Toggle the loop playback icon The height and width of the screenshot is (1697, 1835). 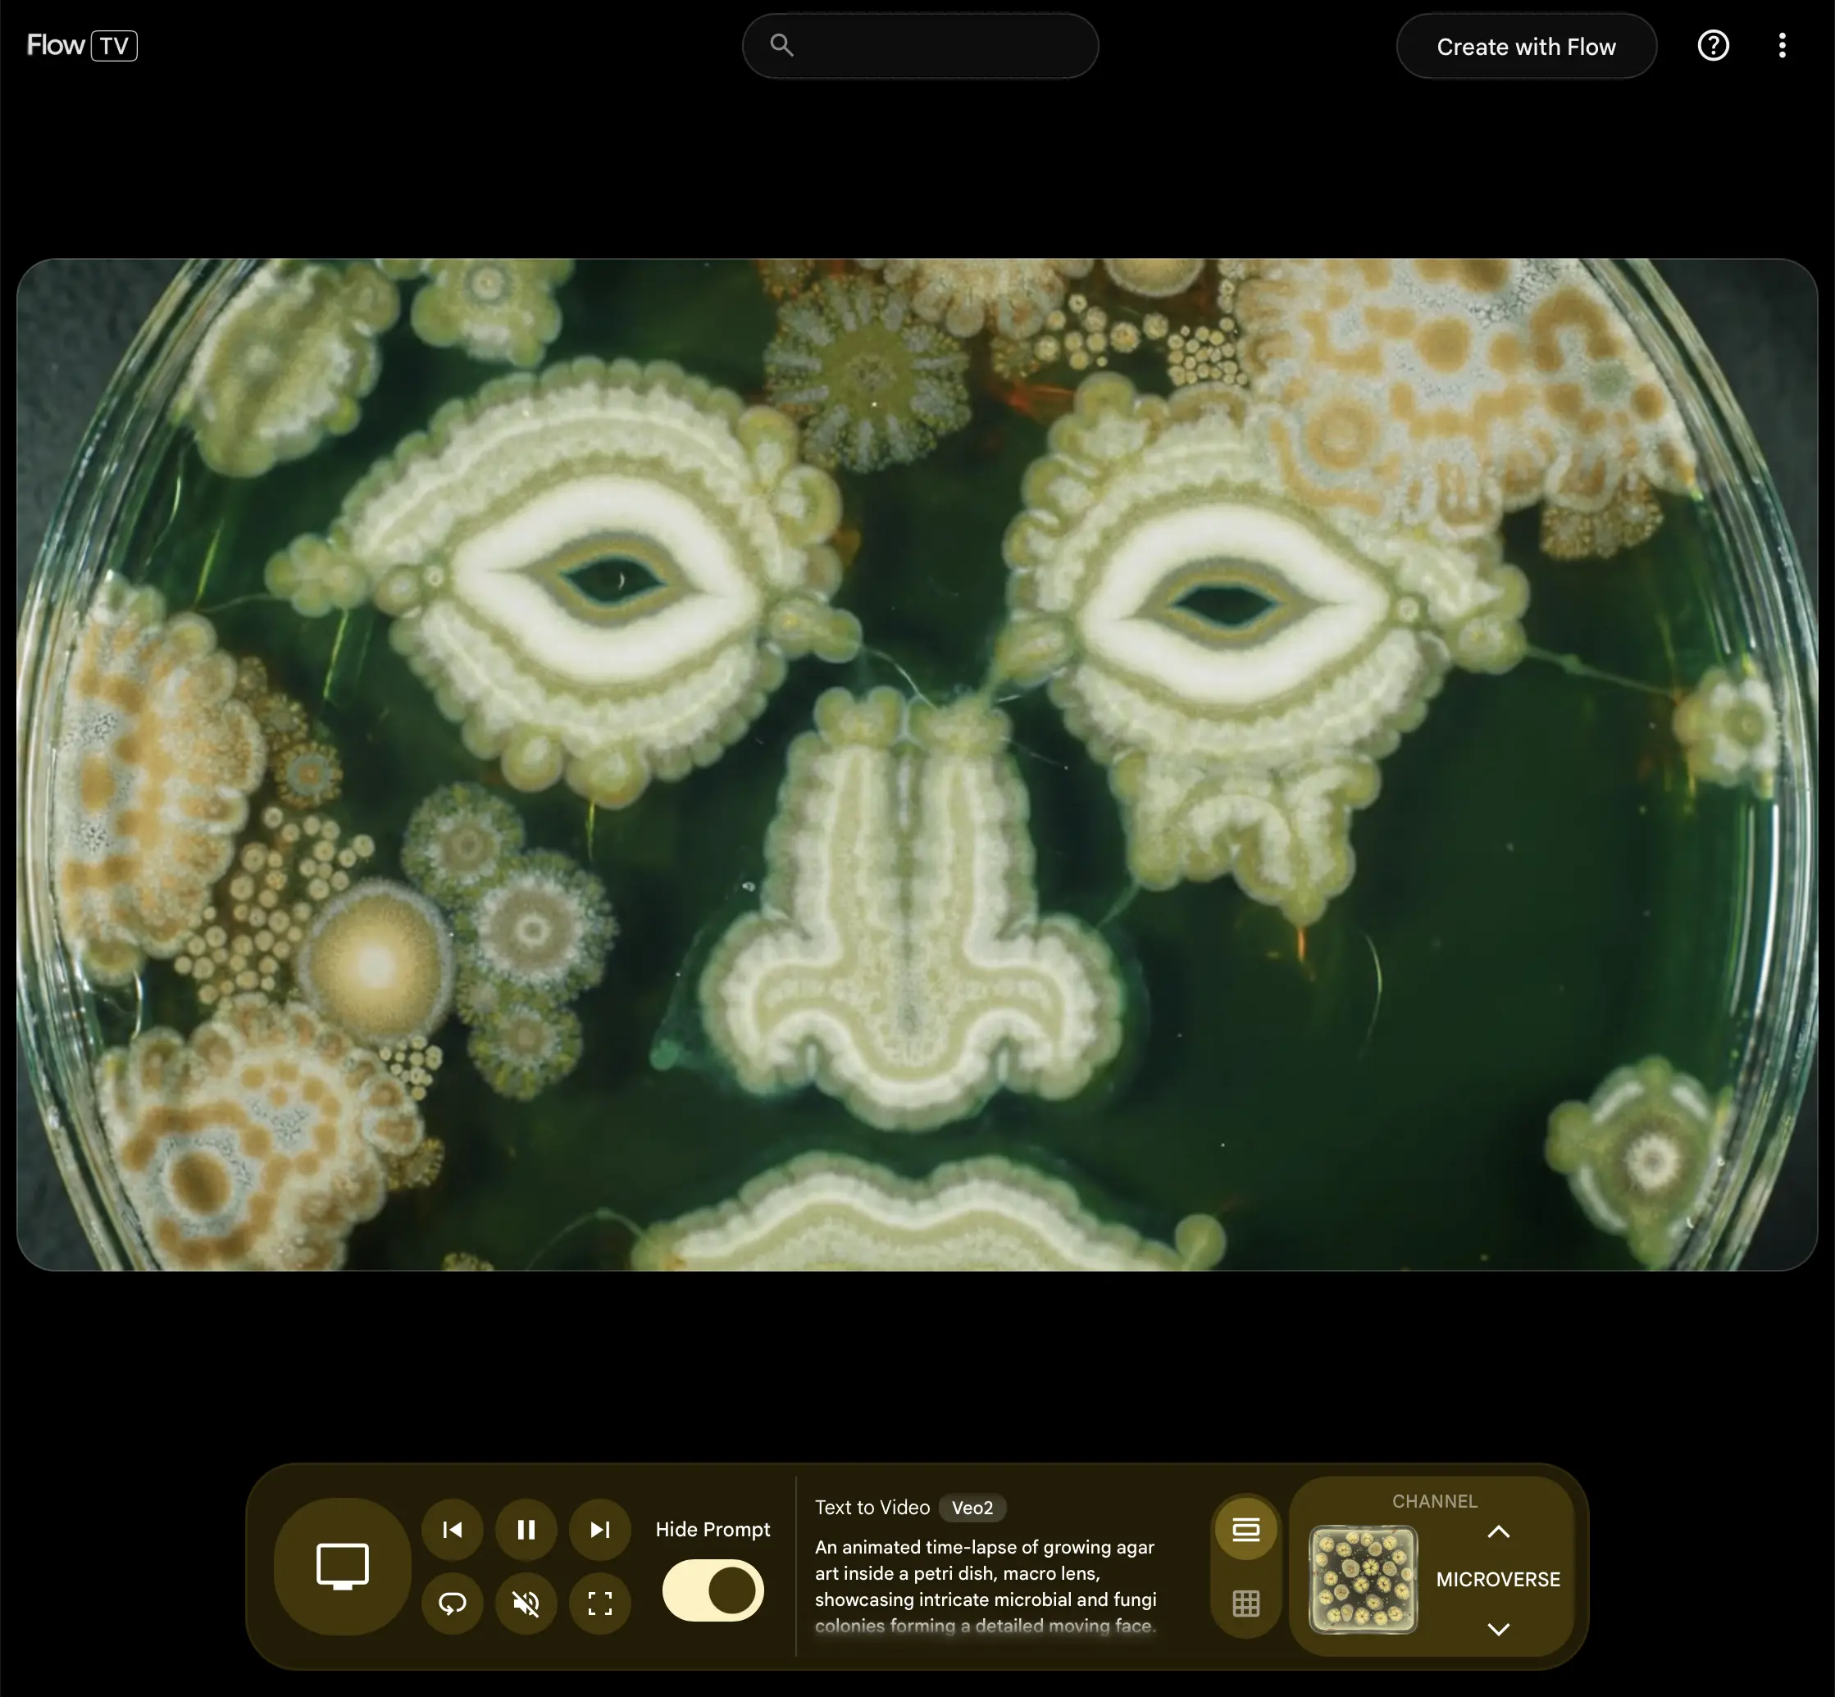452,1604
